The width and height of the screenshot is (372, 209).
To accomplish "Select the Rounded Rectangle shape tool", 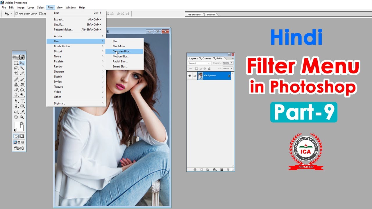I will coord(22,106).
